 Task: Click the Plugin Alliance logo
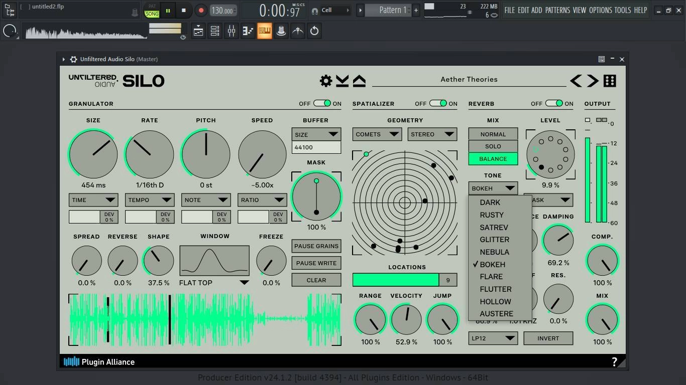pyautogui.click(x=99, y=361)
